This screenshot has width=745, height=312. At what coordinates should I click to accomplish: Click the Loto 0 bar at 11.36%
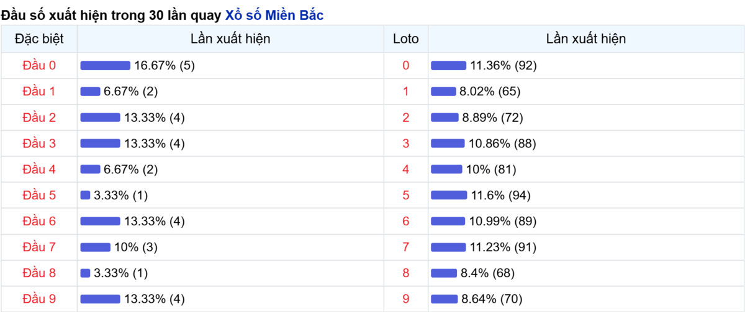pos(448,66)
